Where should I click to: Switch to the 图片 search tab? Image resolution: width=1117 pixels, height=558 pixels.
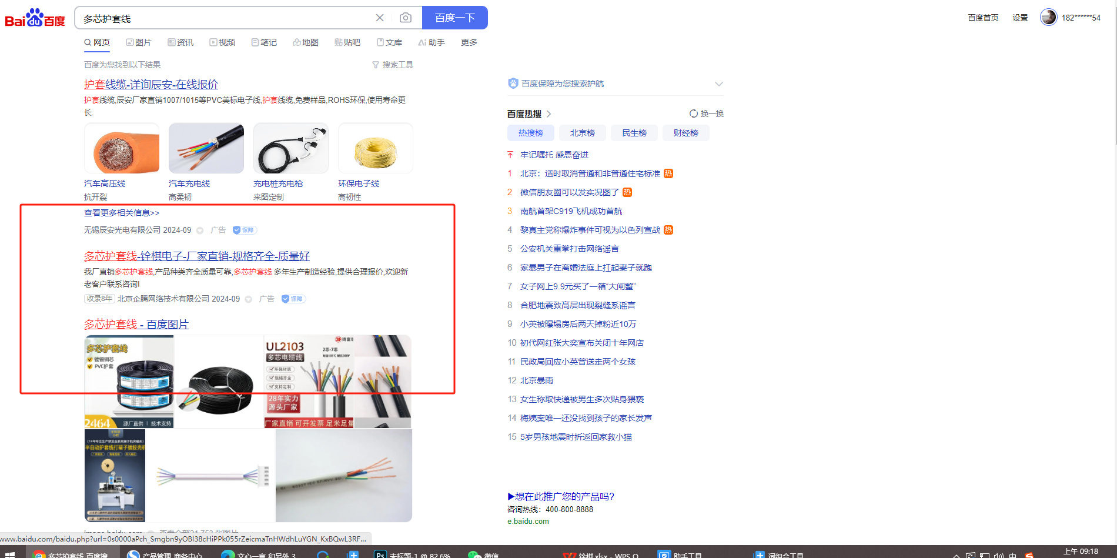click(x=139, y=42)
